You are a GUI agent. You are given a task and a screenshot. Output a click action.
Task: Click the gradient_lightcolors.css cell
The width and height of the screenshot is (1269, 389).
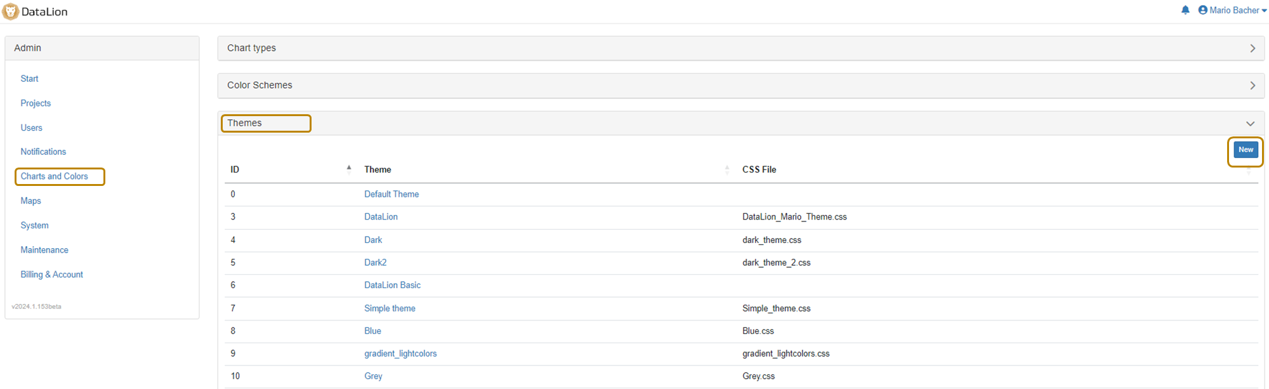point(786,354)
